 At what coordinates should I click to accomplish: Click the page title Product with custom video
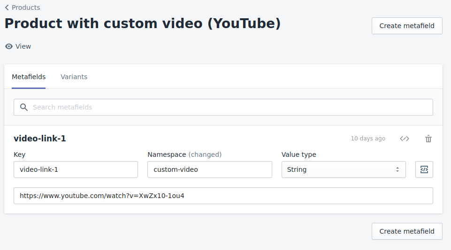coord(143,23)
